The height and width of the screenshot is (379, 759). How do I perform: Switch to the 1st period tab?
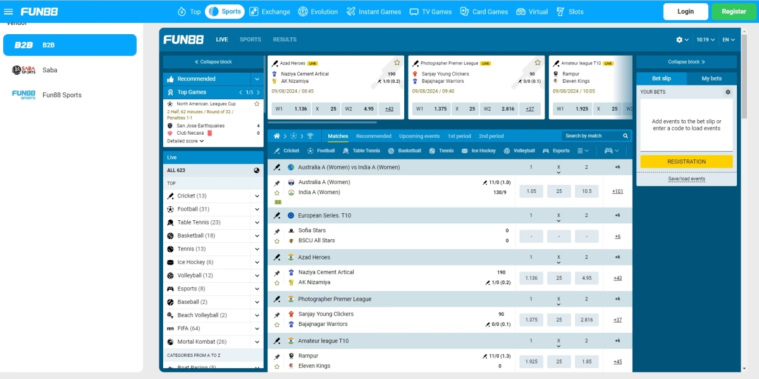[x=459, y=136]
